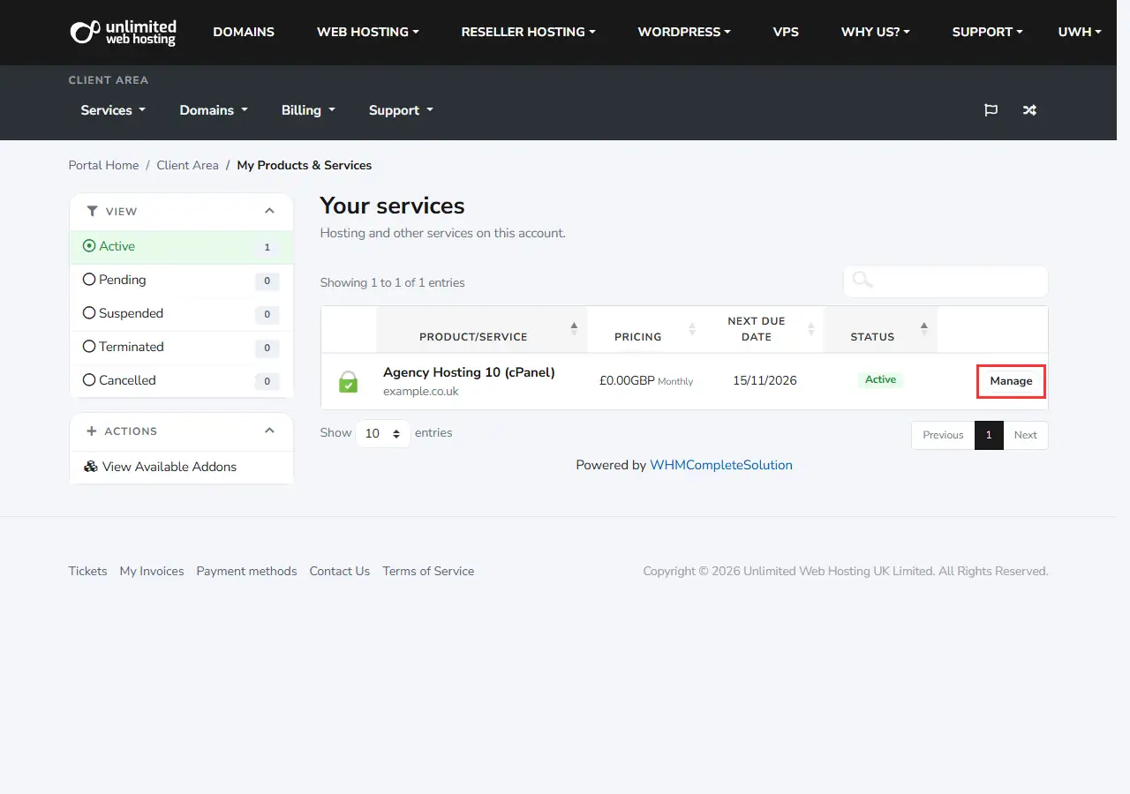1130x794 pixels.
Task: Click the addons cubes icon
Action: pyautogui.click(x=90, y=467)
